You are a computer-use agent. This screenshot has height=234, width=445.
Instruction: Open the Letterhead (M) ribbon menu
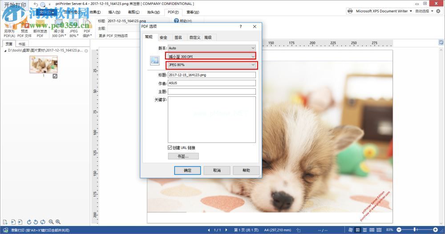[x=154, y=12]
